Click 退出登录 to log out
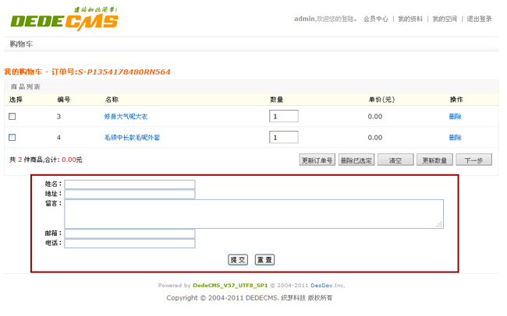Screen dimensions: 507x316 [480, 19]
